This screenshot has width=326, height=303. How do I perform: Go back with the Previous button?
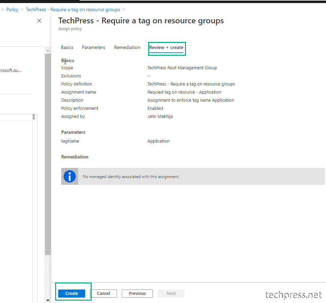point(137,293)
